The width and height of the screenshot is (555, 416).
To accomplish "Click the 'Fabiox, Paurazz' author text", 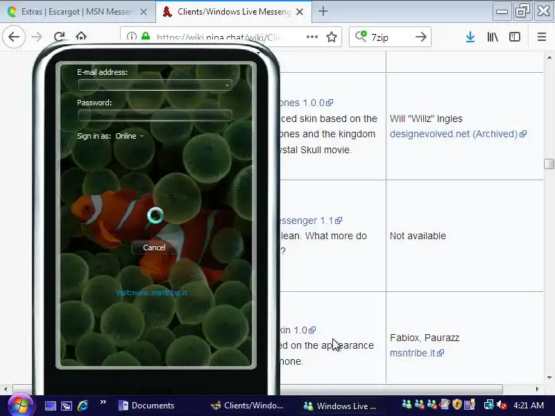I will (x=425, y=338).
